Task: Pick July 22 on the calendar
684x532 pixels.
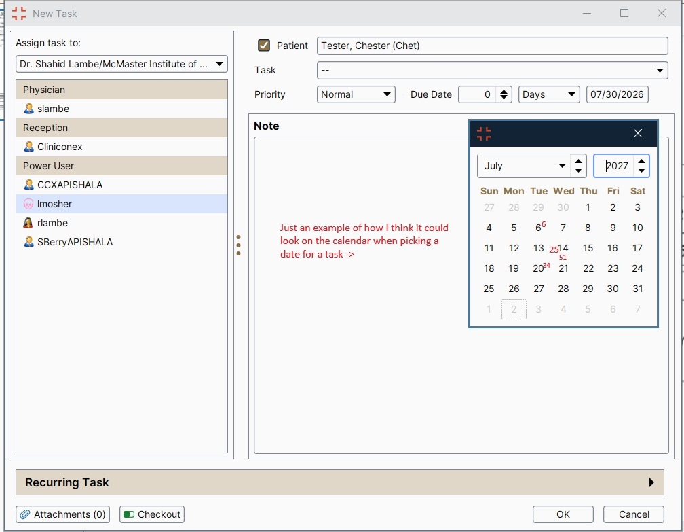Action: pyautogui.click(x=588, y=268)
